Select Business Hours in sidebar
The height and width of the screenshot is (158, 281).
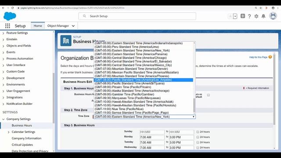coord(22,126)
